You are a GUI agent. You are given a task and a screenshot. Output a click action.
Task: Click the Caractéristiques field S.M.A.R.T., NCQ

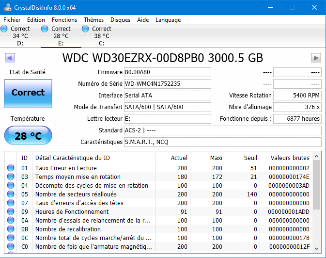pyautogui.click(x=223, y=142)
